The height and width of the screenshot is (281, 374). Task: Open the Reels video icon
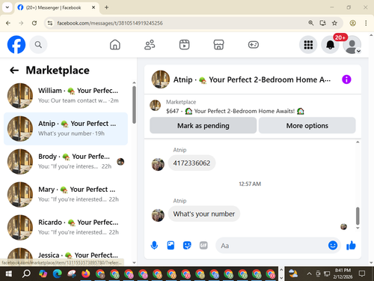point(184,45)
